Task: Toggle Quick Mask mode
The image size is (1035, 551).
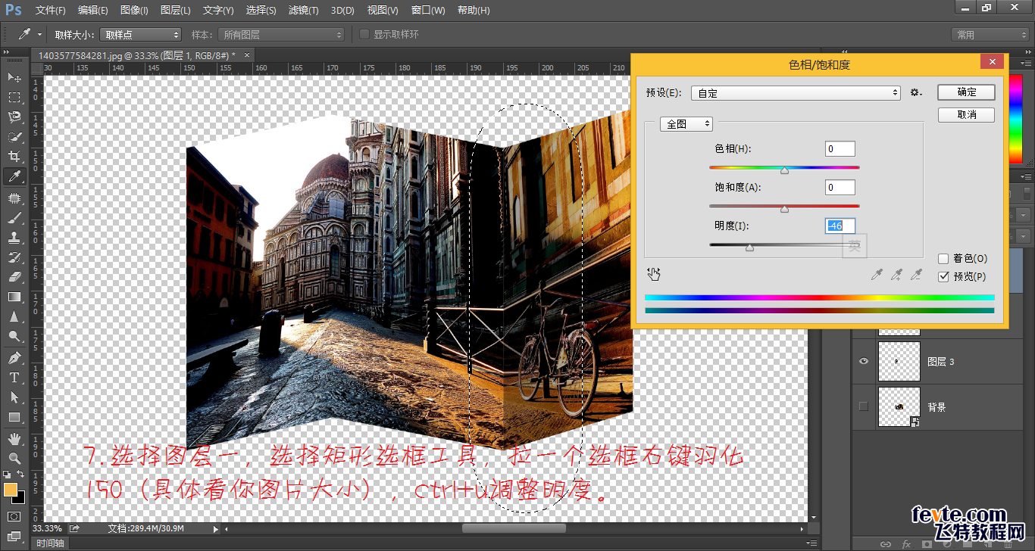Action: tap(14, 516)
